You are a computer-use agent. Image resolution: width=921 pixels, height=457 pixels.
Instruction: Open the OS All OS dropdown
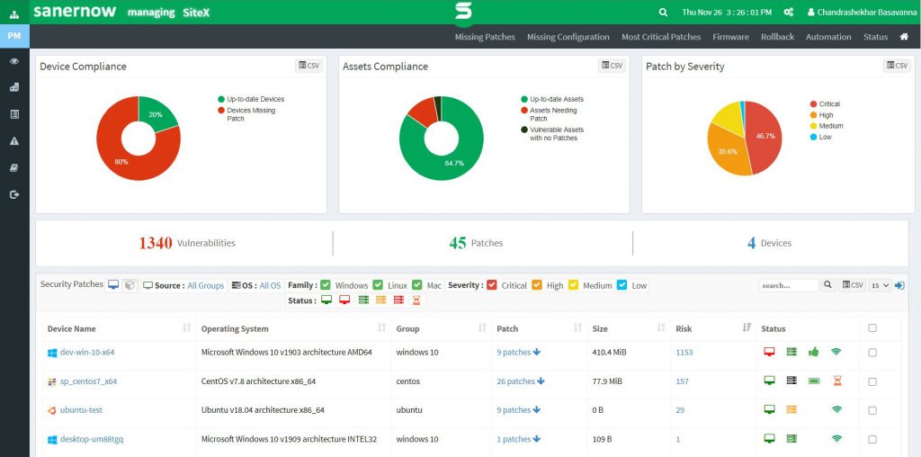pos(270,285)
